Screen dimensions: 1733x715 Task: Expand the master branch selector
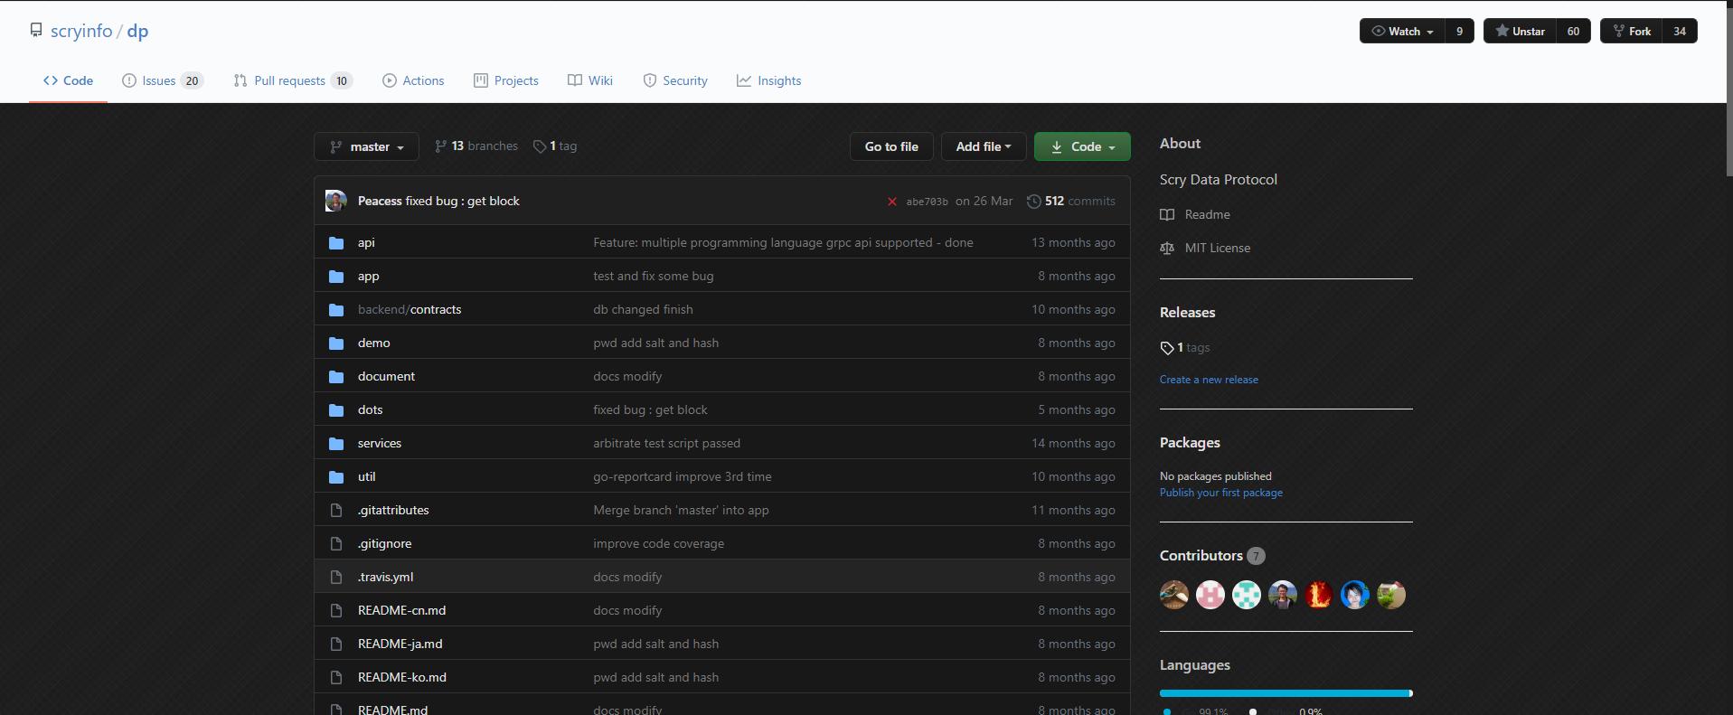366,146
